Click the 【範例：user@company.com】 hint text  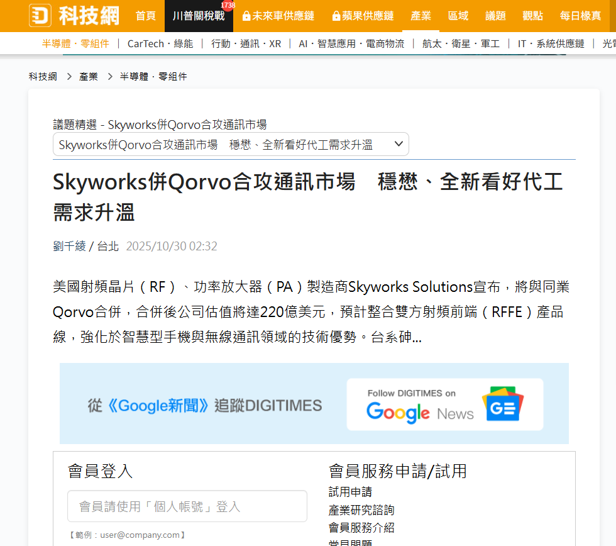pyautogui.click(x=127, y=535)
